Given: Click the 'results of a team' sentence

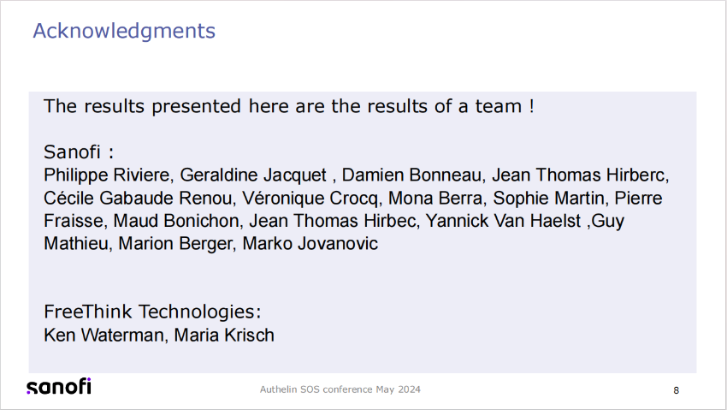Looking at the screenshot, I should [x=289, y=106].
